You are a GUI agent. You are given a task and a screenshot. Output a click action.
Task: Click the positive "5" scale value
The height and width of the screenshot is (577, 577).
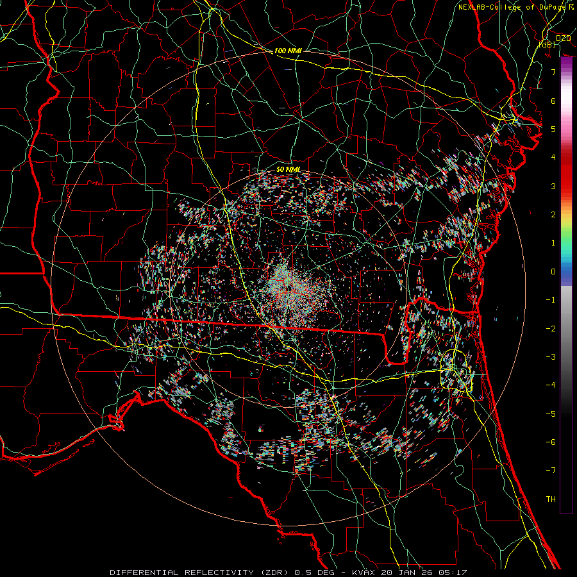tap(553, 129)
